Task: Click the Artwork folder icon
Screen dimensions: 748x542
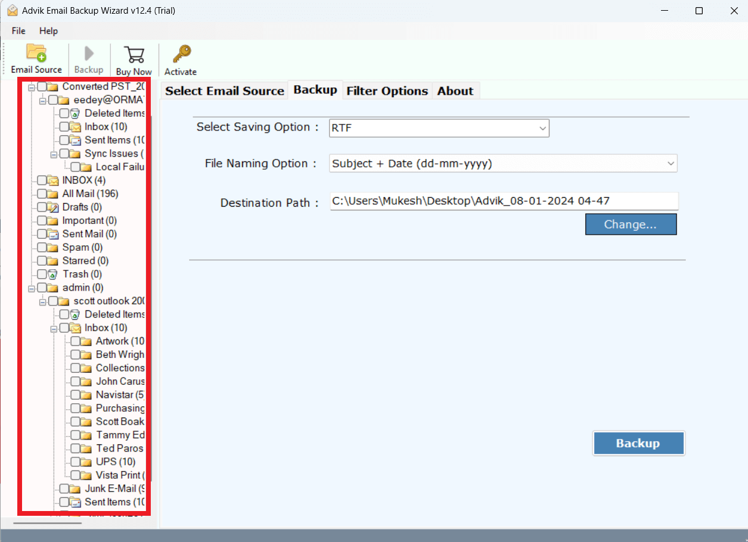Action: click(87, 341)
